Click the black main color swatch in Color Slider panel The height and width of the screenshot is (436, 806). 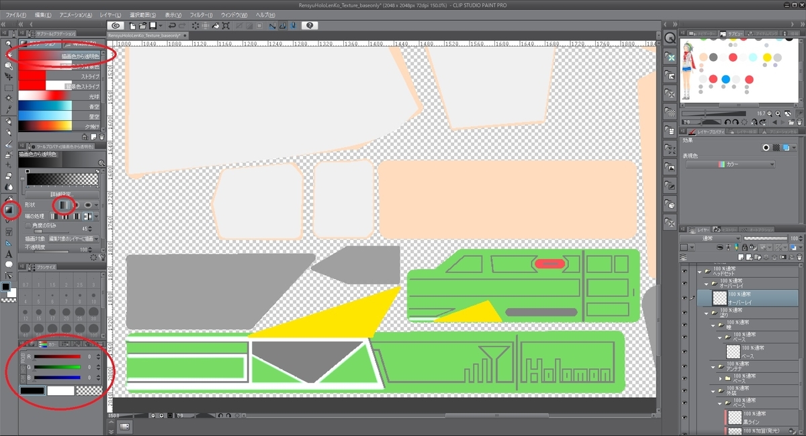pyautogui.click(x=32, y=391)
